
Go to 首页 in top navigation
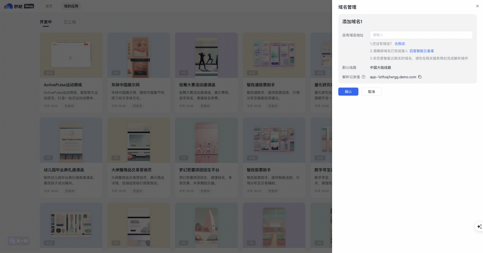click(x=49, y=6)
